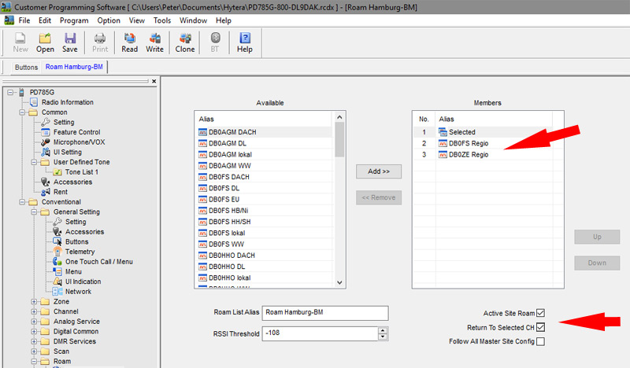
Task: Collapse the Common folder
Action: pos(22,112)
